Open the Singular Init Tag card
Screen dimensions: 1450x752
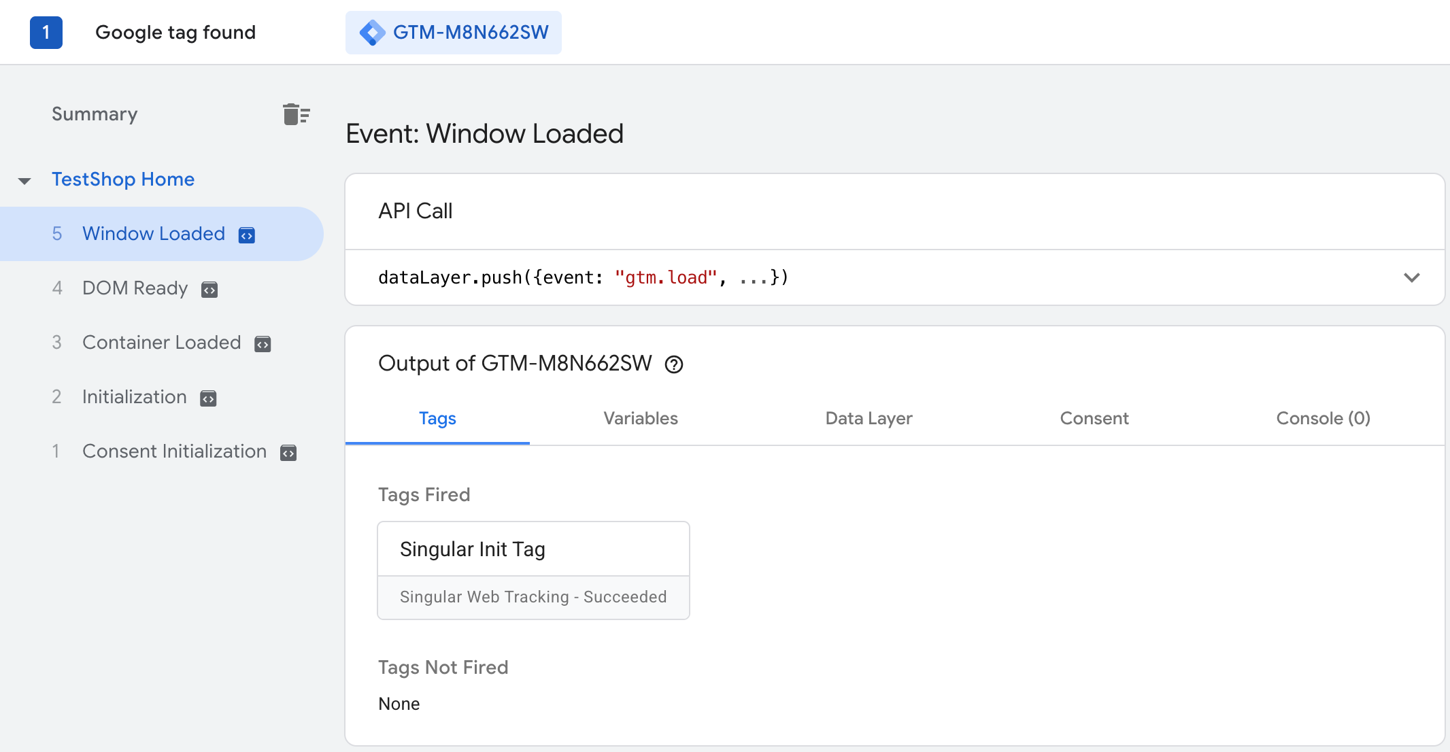tap(533, 549)
